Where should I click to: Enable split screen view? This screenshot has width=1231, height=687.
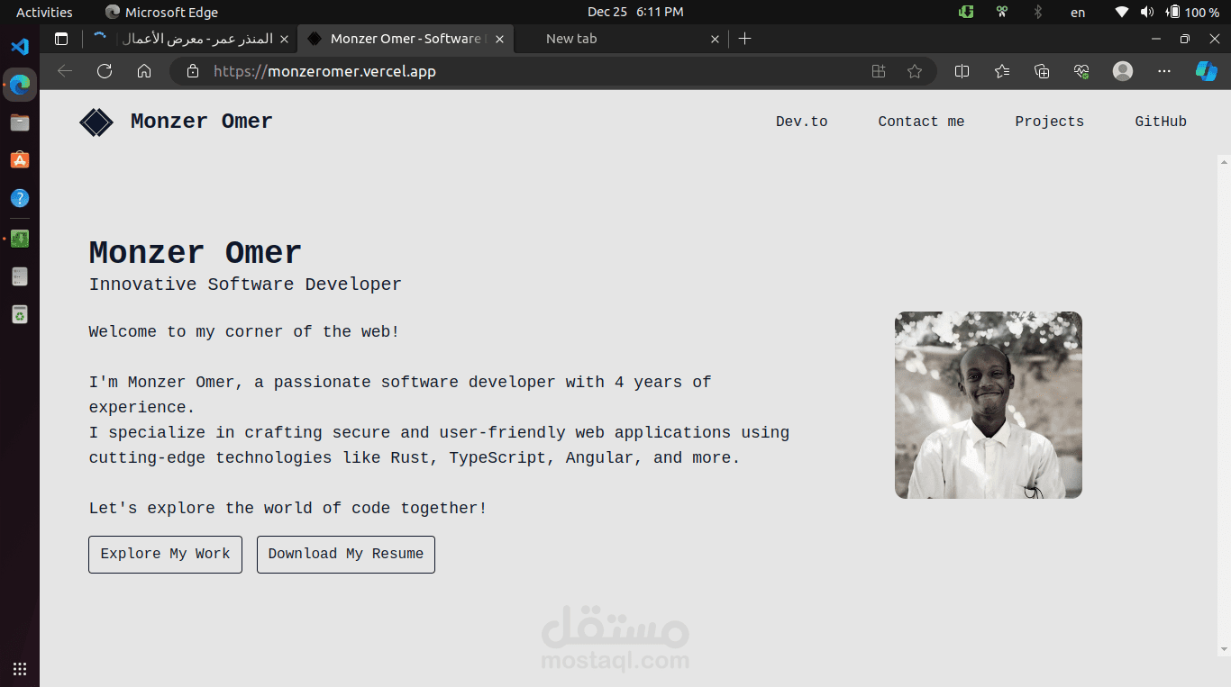(962, 71)
